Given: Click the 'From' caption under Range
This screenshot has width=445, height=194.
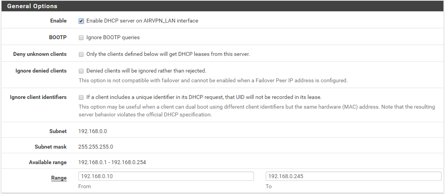Looking at the screenshot, I should tap(85, 186).
